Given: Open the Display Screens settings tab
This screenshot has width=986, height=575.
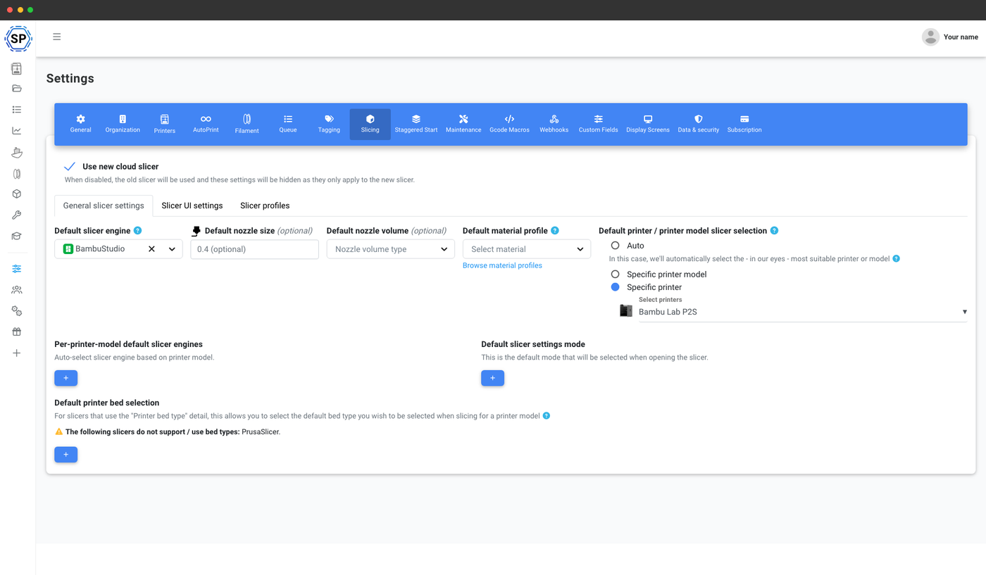Looking at the screenshot, I should (648, 124).
